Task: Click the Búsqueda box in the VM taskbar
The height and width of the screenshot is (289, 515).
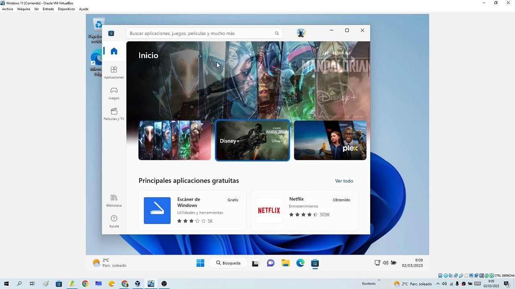Action: pyautogui.click(x=229, y=263)
